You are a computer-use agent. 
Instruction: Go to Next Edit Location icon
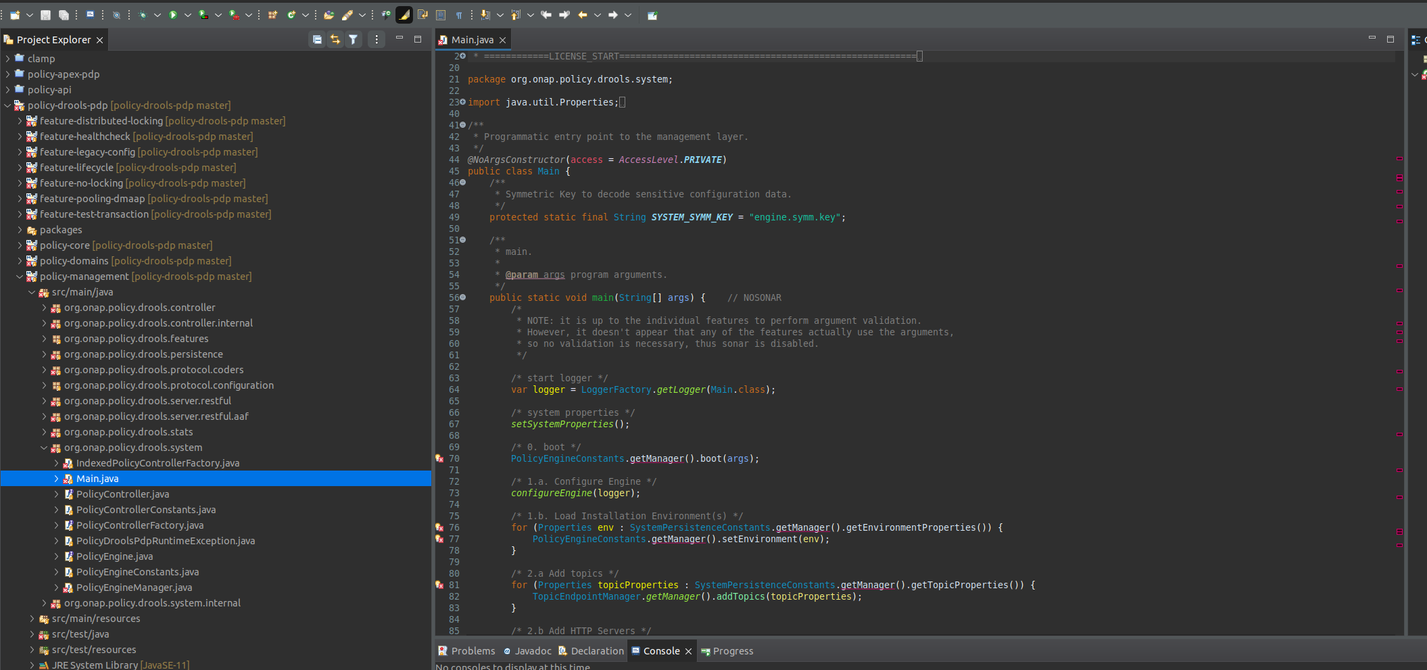click(564, 15)
